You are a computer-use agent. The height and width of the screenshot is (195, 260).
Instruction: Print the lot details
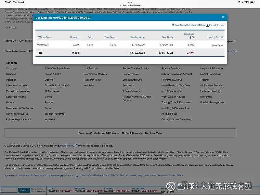[x=221, y=25]
